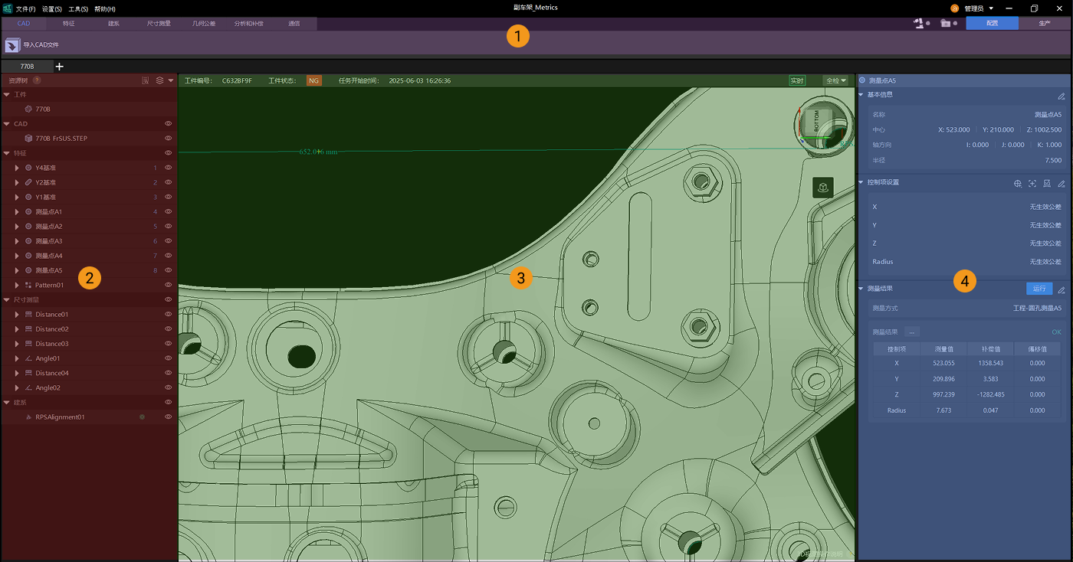Switch to the 尺寸测量 ribbon tab
This screenshot has height=562, width=1073.
coord(159,23)
